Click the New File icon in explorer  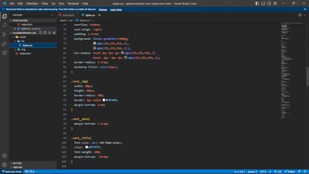pos(41,33)
